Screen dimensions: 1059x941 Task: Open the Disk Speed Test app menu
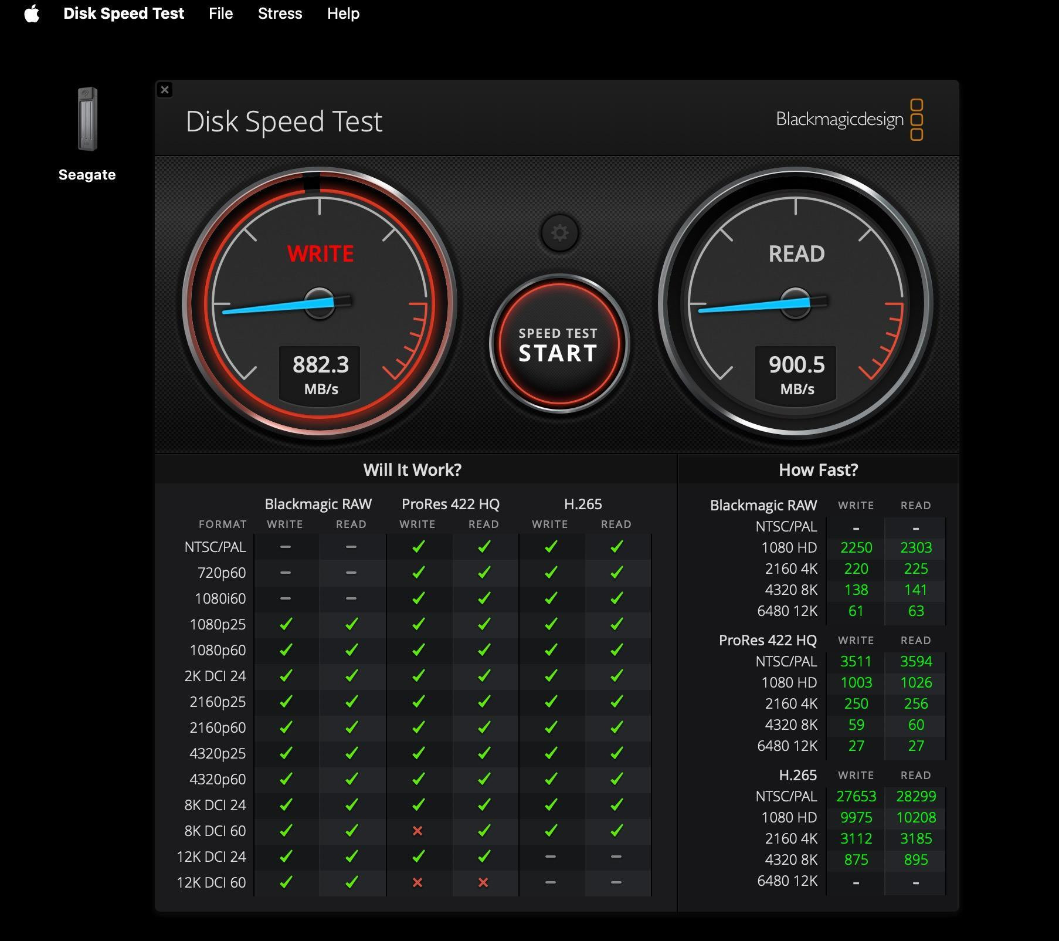point(124,13)
